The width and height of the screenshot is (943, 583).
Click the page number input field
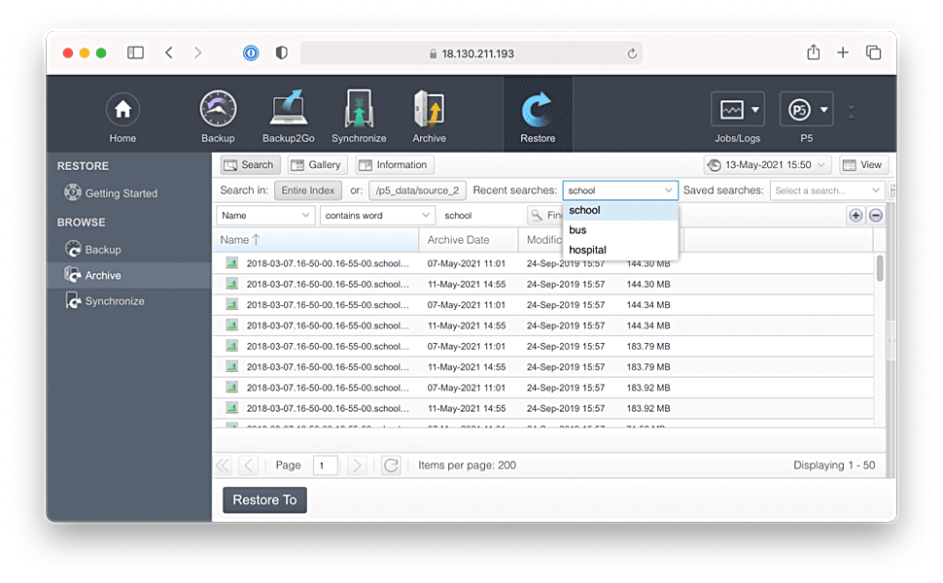325,465
